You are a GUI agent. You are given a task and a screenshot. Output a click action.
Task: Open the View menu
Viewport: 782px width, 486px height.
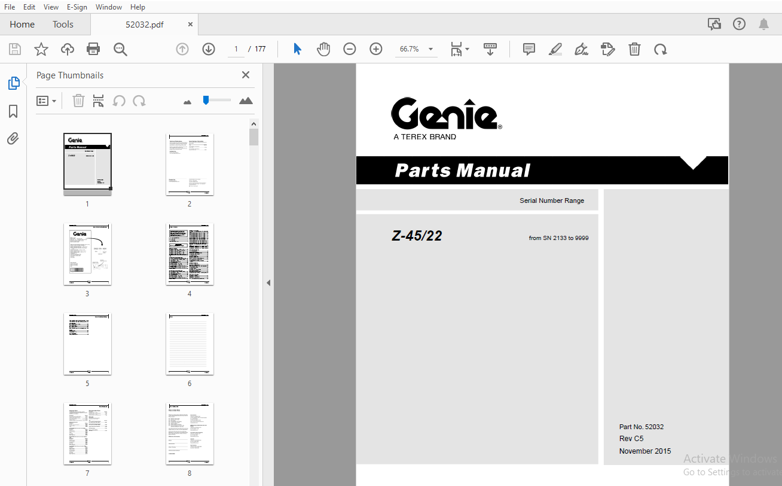point(51,7)
